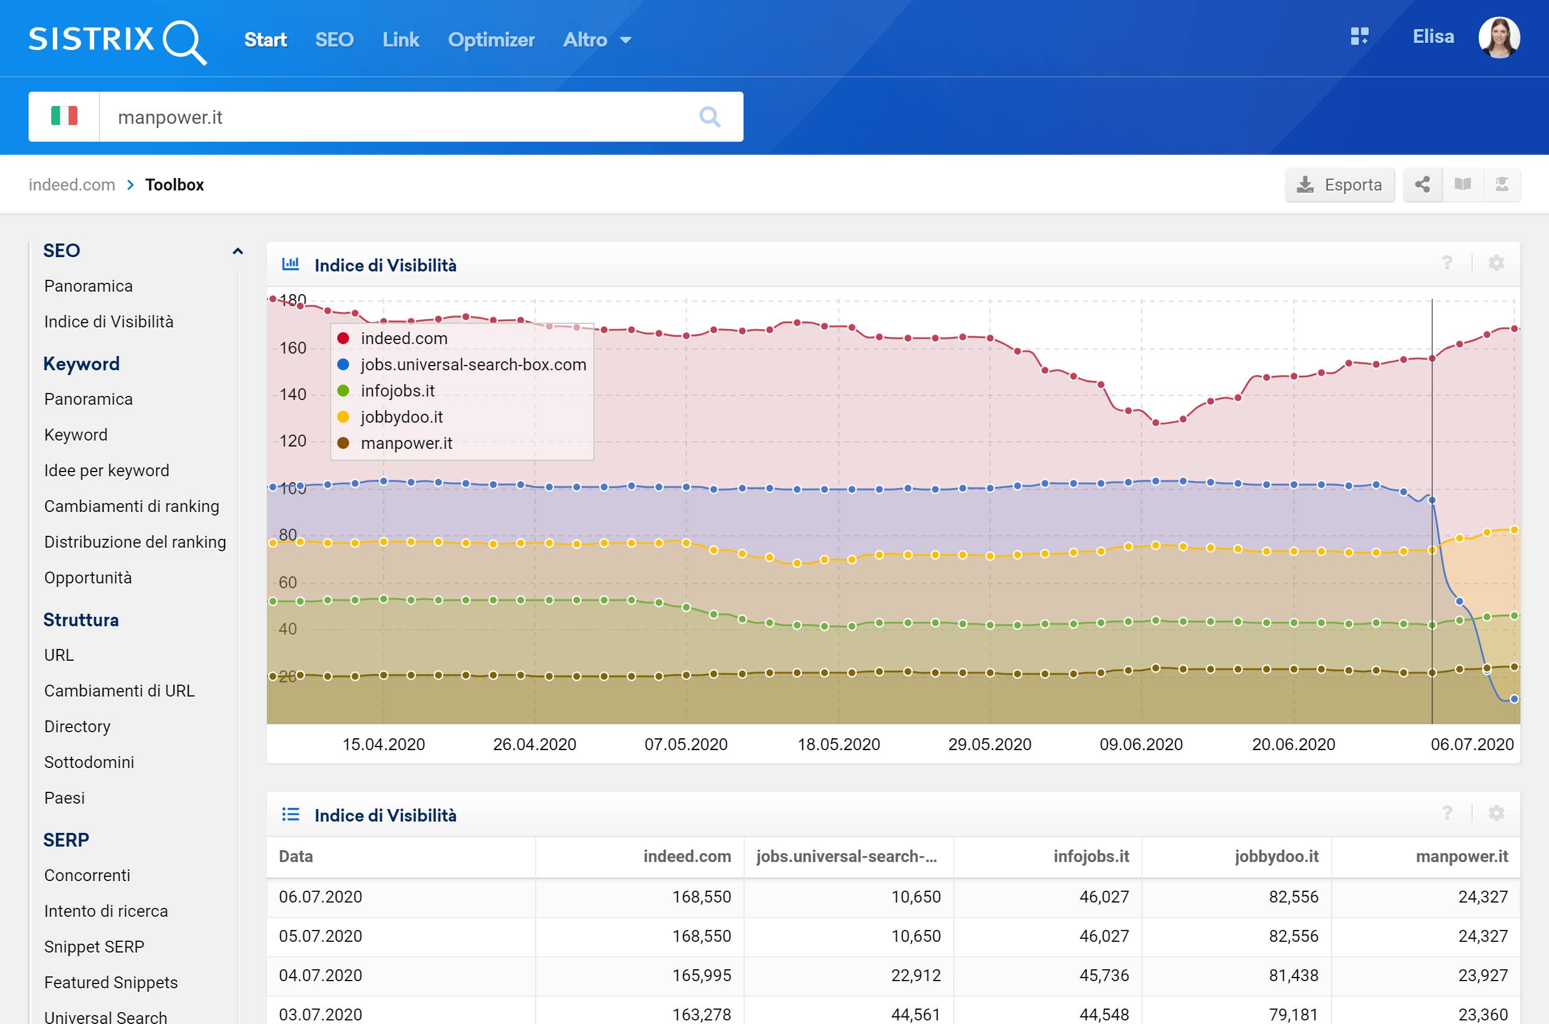Click the bar chart icon in chart header
The height and width of the screenshot is (1024, 1549).
tap(290, 264)
